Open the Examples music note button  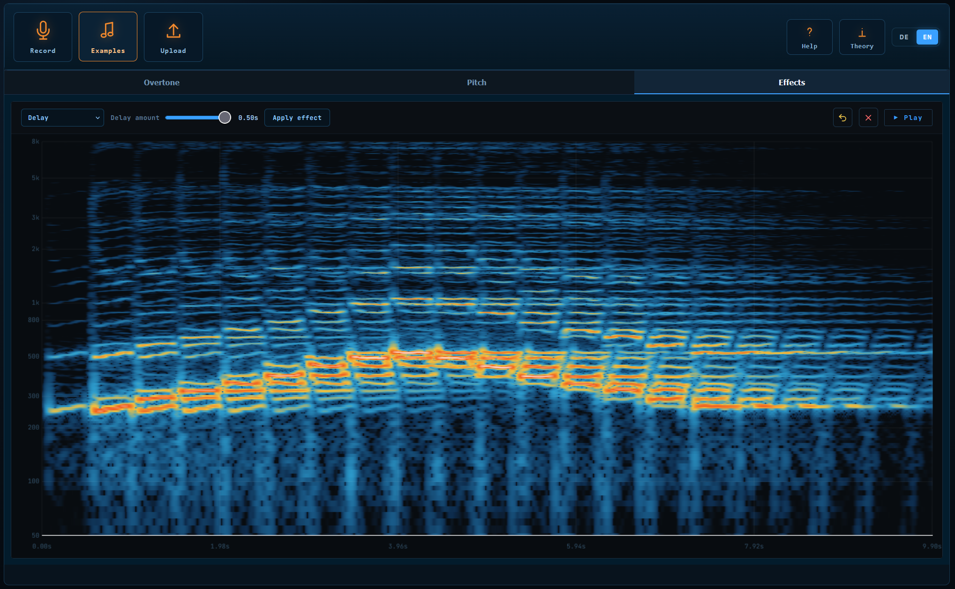[108, 37]
